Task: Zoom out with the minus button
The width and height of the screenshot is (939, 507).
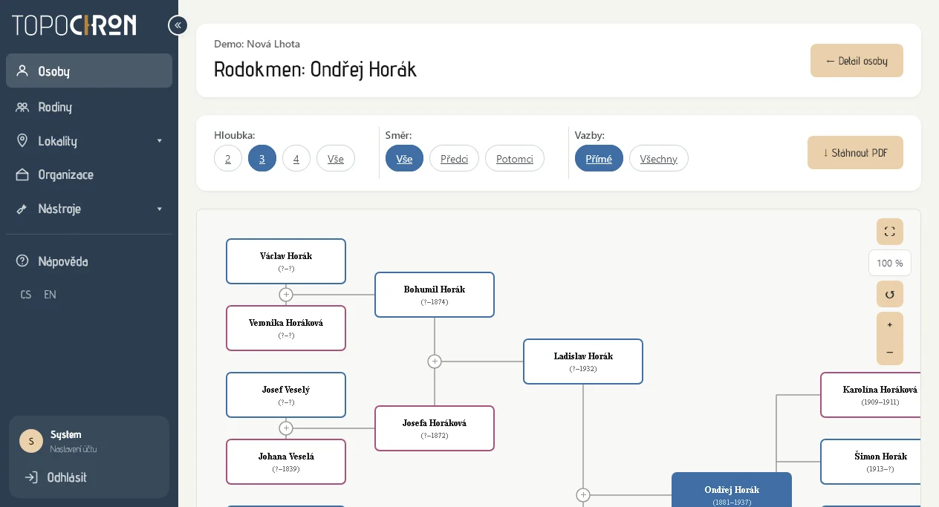Action: [890, 352]
